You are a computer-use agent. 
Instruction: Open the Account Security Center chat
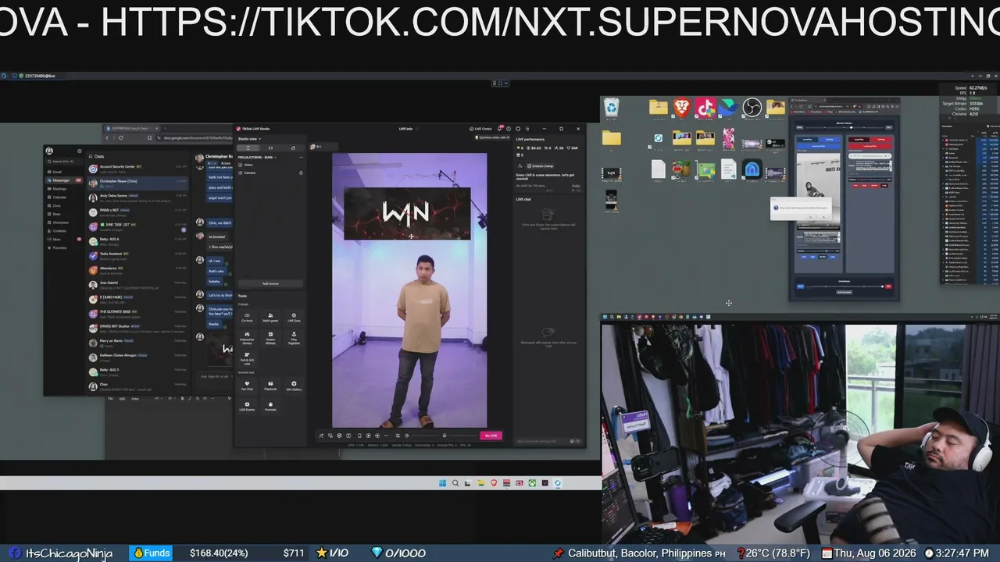point(137,168)
